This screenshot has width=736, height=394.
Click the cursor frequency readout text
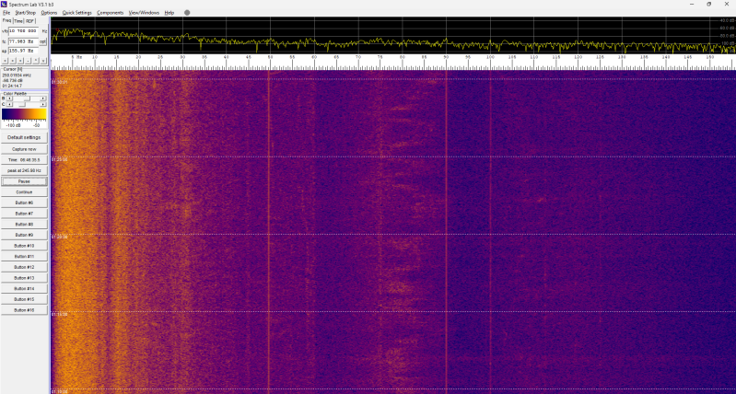point(18,75)
